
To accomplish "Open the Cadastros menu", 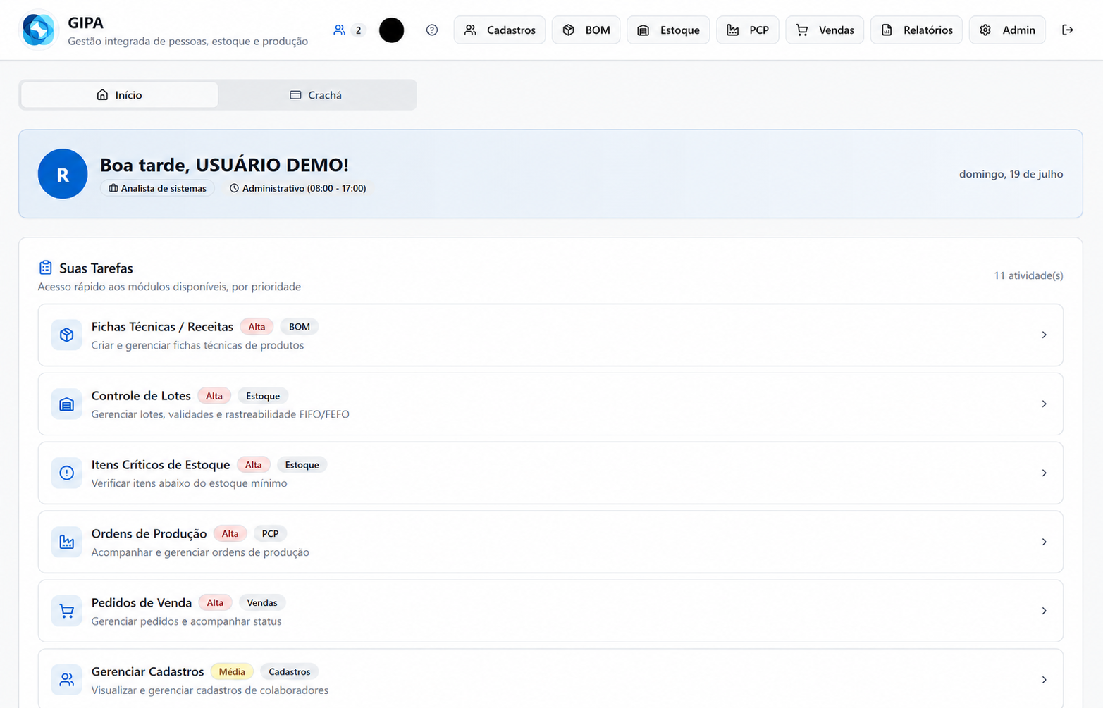I will click(x=500, y=30).
